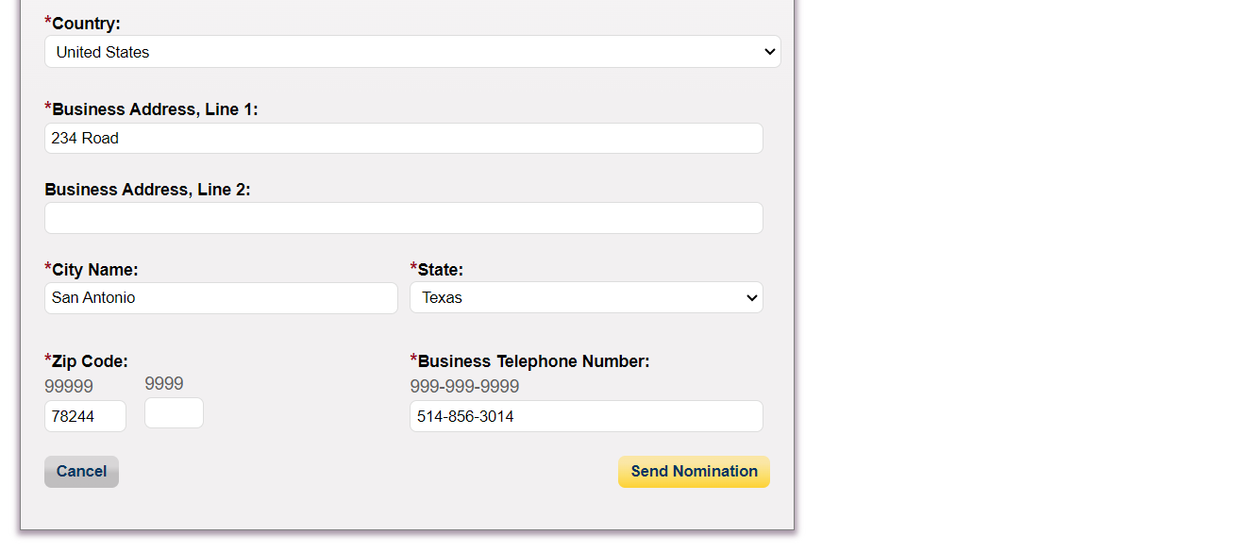Click the Business Address, Line 2 label

coord(147,190)
